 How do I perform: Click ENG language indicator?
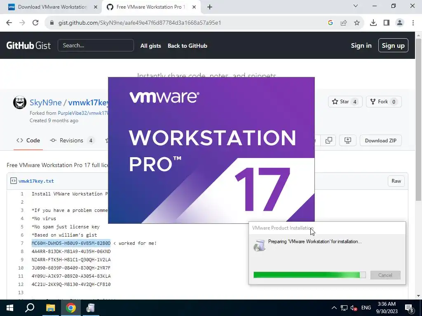pyautogui.click(x=366, y=308)
